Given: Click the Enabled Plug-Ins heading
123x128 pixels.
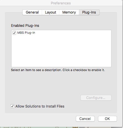Looking at the screenshot, I should (x=25, y=25).
